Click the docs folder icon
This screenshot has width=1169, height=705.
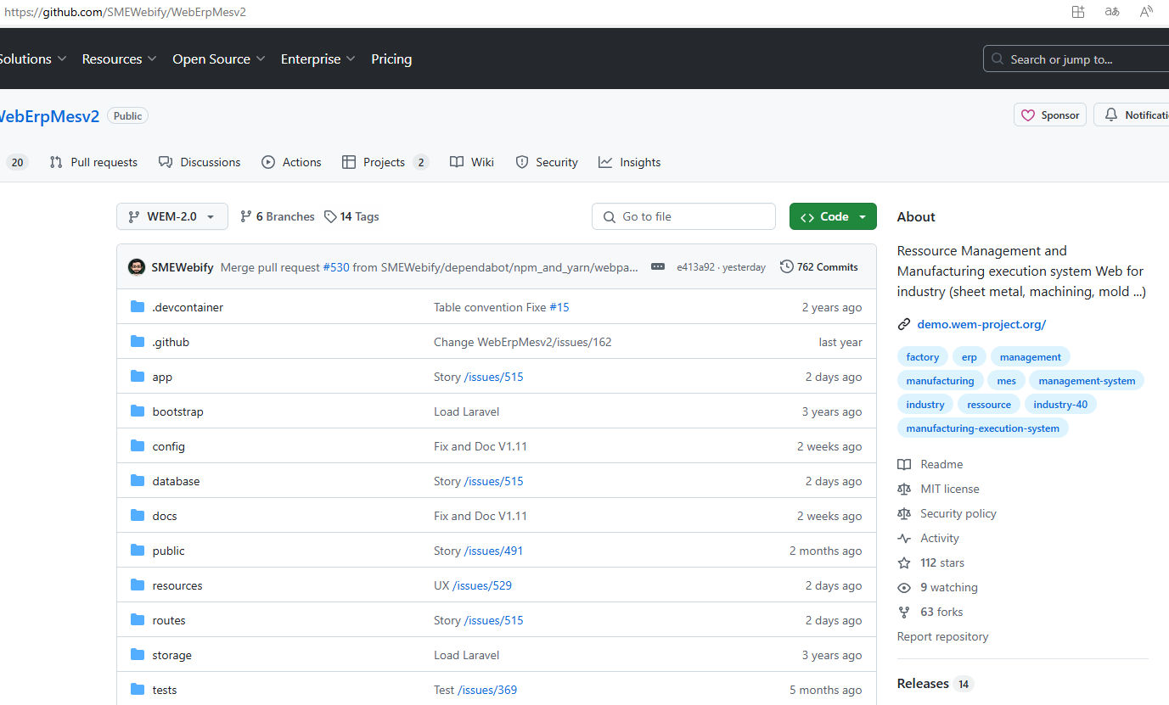pyautogui.click(x=138, y=516)
